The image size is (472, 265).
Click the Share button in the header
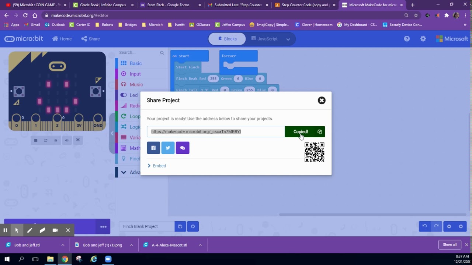tap(90, 39)
